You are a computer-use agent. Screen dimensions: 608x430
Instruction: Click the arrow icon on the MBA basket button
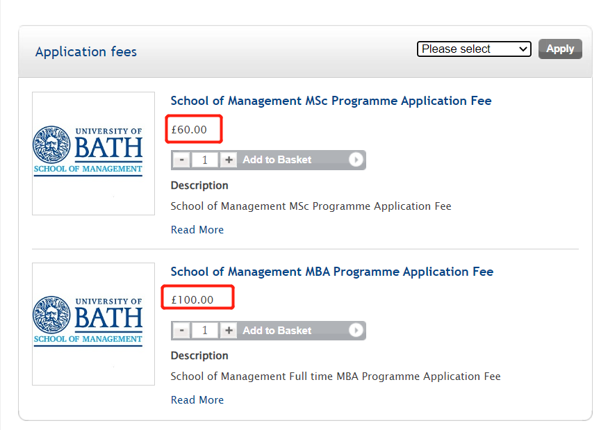point(356,331)
